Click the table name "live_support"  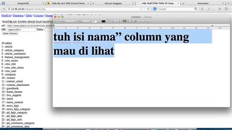coord(14,95)
